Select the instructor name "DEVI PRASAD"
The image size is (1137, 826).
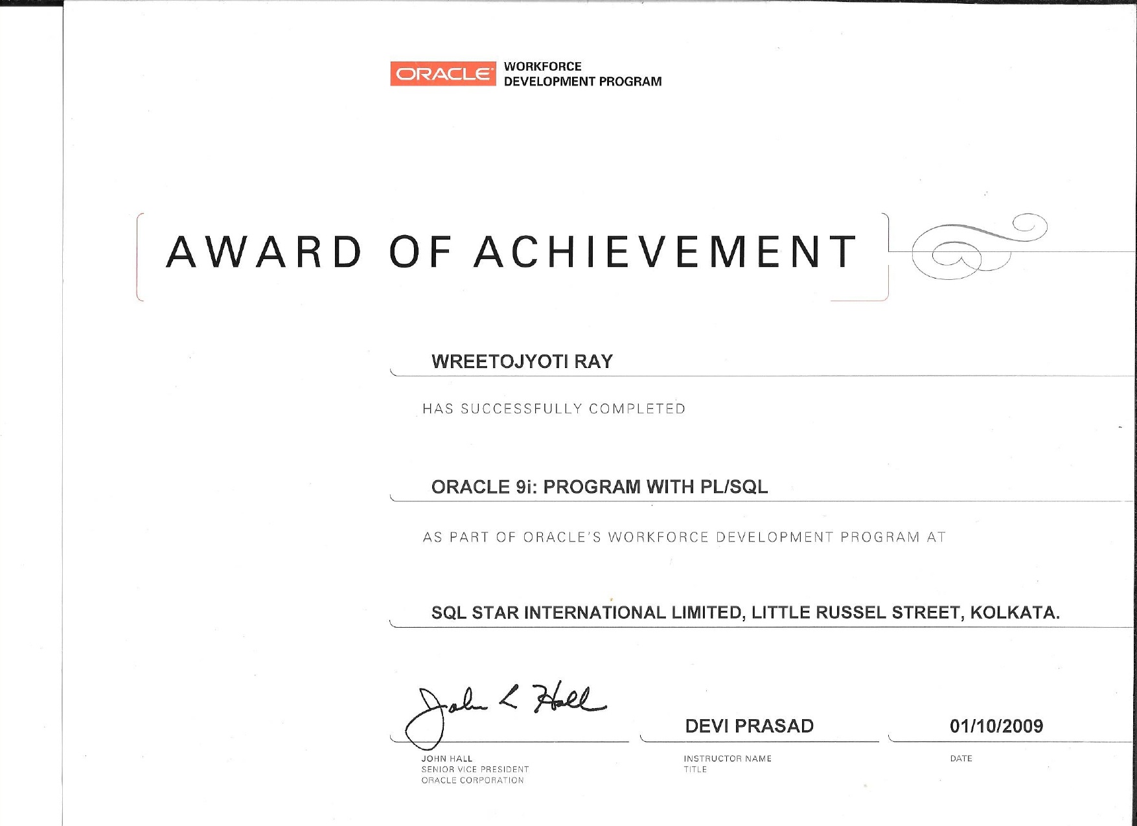750,726
